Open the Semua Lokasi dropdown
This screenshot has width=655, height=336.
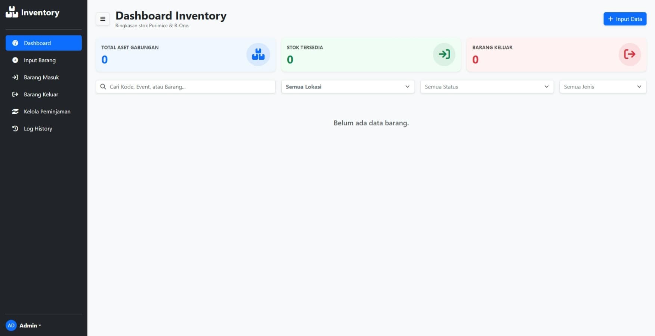tap(348, 87)
